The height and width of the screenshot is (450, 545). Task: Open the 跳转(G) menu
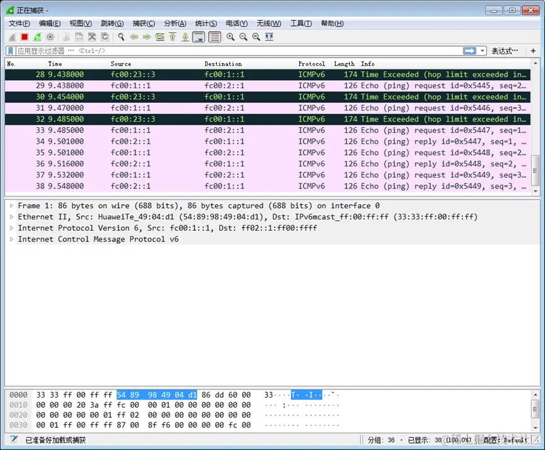coord(112,23)
